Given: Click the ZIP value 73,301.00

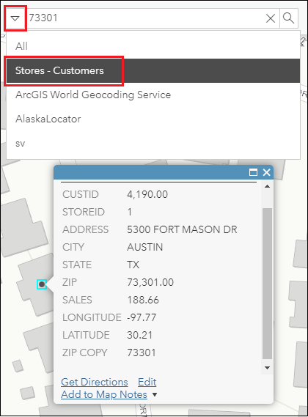Looking at the screenshot, I should (150, 282).
